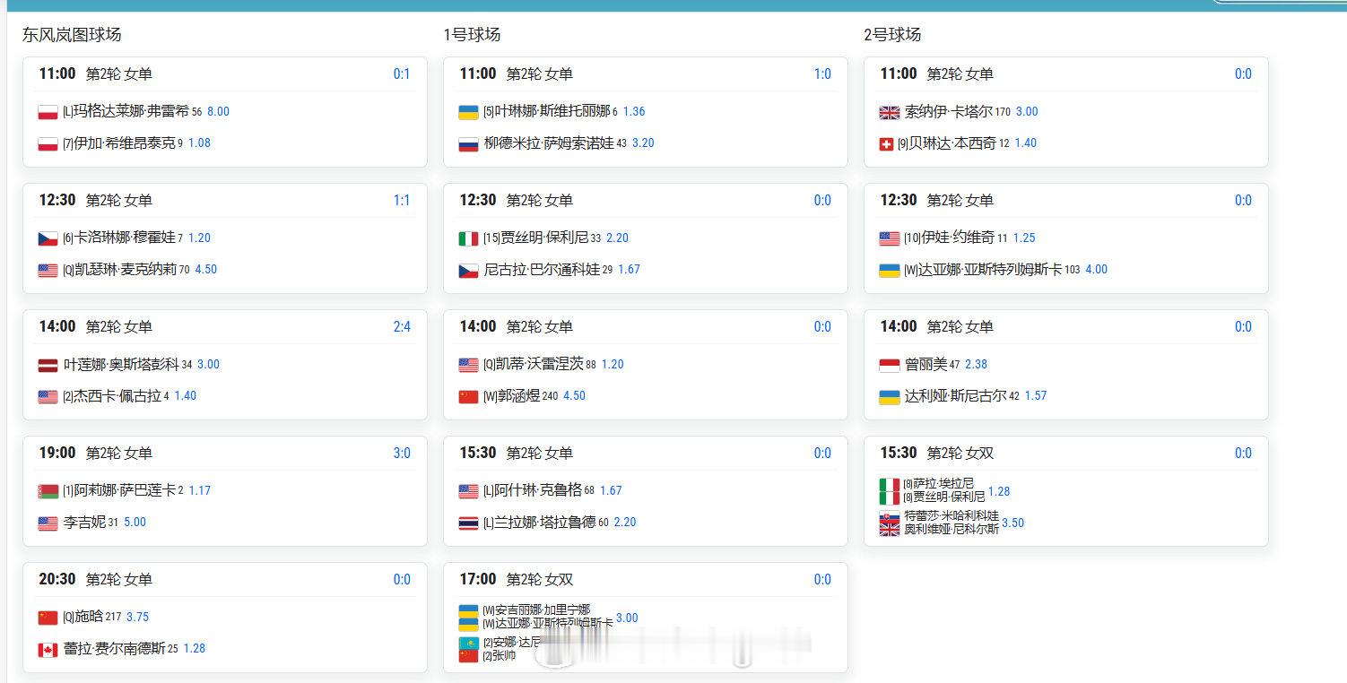This screenshot has height=683, width=1347.
Task: Click the US flag beside 凯蒂·沃雷涅茨
Action: (468, 365)
